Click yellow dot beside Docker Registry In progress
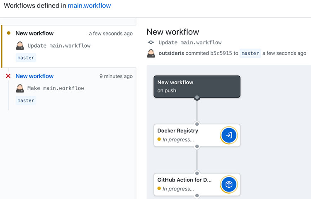 159,139
